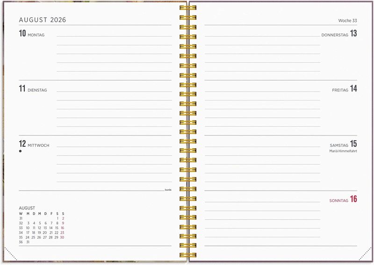Click date 1 in the mini calendar
The image size is (374, 265).
(58, 218)
